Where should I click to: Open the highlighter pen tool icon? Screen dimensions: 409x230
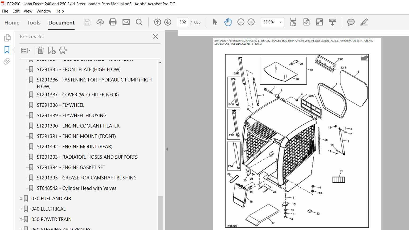pyautogui.click(x=364, y=22)
